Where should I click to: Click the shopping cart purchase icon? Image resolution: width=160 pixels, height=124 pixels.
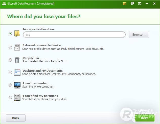pos(124,4)
